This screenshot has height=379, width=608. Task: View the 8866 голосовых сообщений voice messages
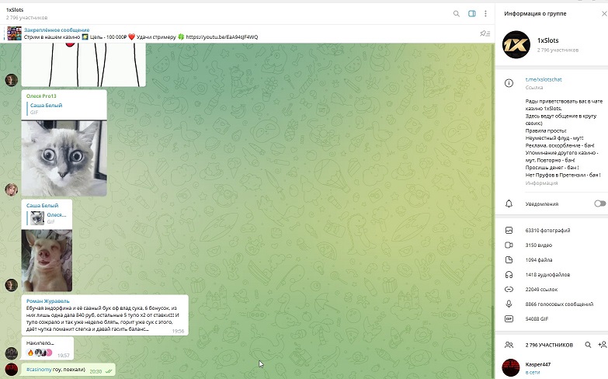click(x=559, y=304)
